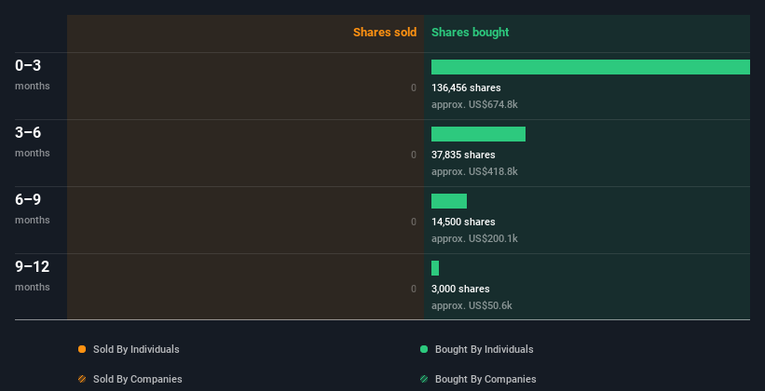765x391 pixels.
Task: Toggle the Bought By Individuals legend label
Action: click(484, 349)
